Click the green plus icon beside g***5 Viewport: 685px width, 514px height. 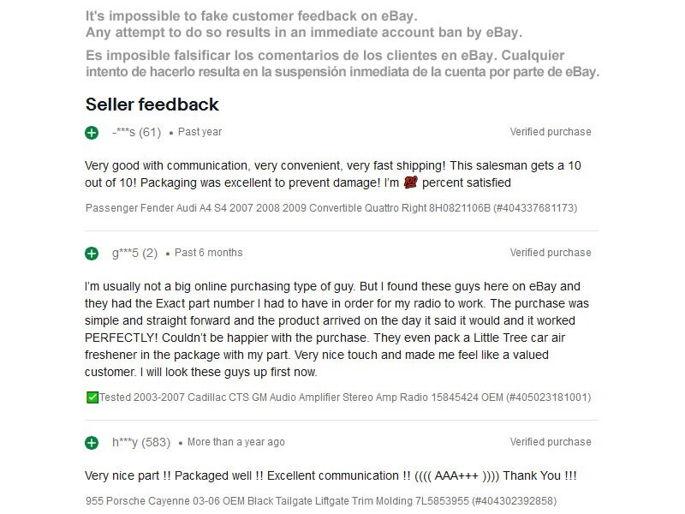(x=92, y=254)
